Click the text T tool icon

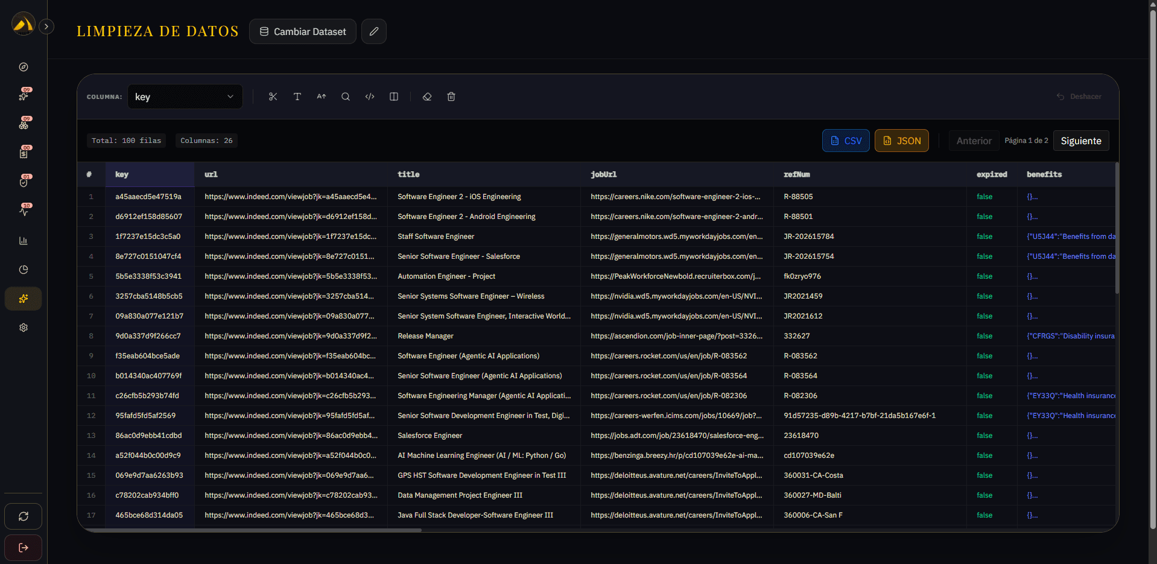click(x=297, y=97)
